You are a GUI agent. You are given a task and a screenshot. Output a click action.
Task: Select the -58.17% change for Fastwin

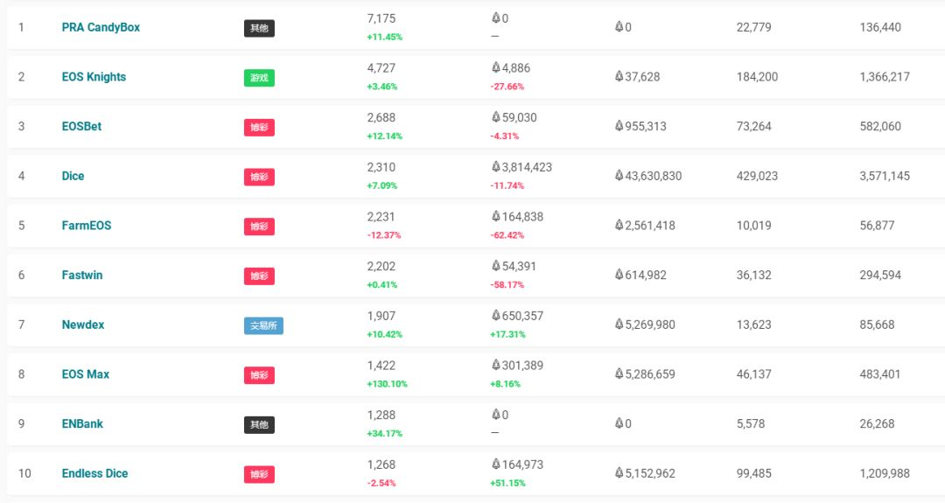point(507,284)
